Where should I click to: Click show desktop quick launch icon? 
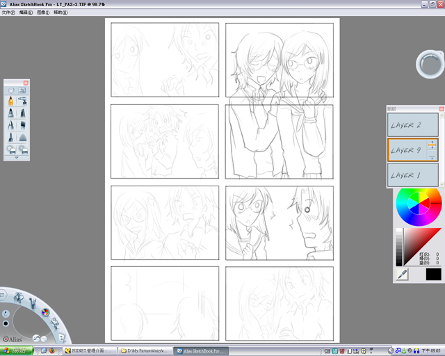(44, 351)
